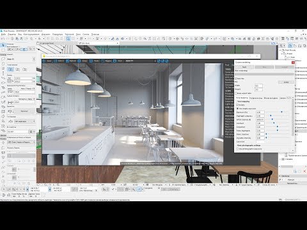Click the Contrast slider handle

(x=274, y=123)
